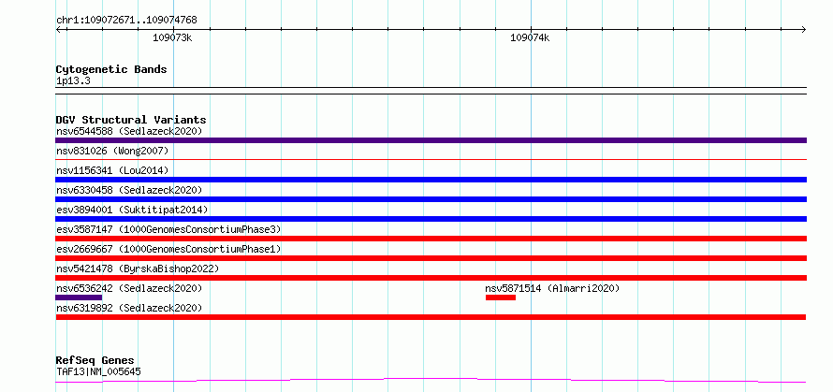The height and width of the screenshot is (392, 833).
Task: Click the TAF13|NM_005645 gene label
Action: point(98,371)
